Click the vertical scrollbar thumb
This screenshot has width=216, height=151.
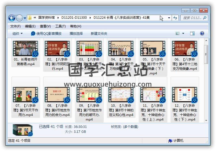(206, 54)
